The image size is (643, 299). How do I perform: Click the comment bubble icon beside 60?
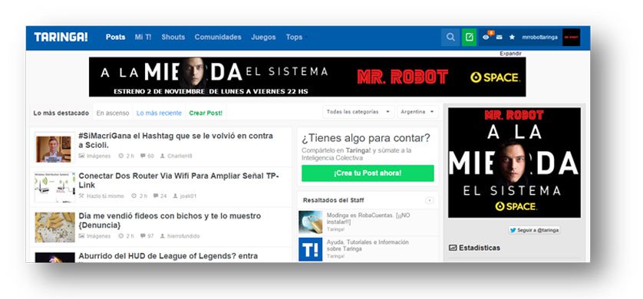(143, 156)
